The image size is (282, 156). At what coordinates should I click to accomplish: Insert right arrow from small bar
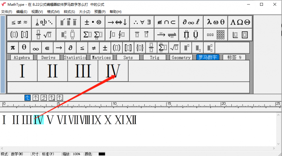coord(58,48)
